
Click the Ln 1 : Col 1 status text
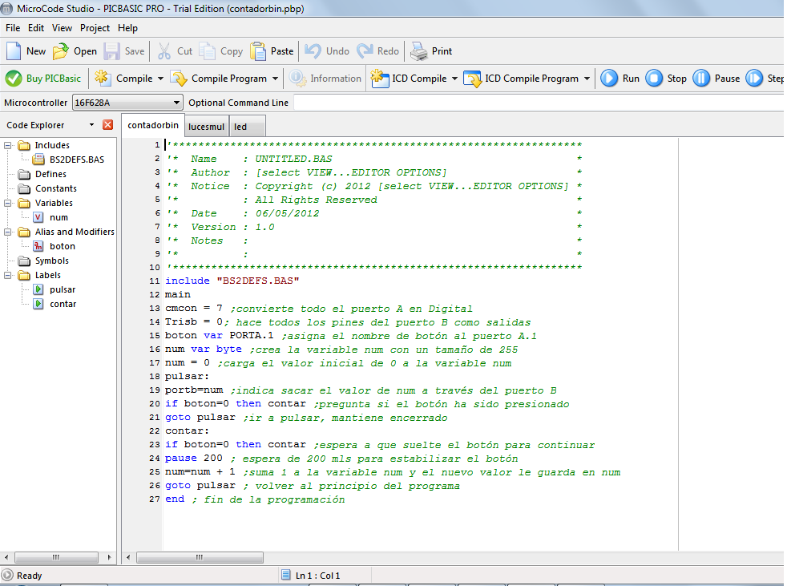(x=317, y=576)
